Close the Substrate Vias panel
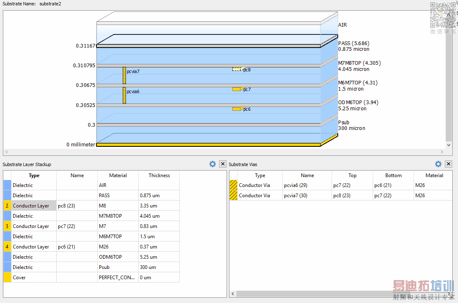 (x=449, y=164)
